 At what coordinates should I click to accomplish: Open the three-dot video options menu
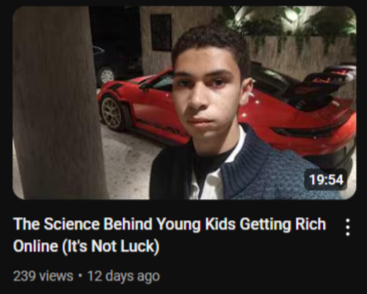coord(348,228)
